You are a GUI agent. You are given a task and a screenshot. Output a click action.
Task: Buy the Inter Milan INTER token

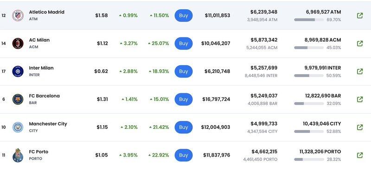click(184, 72)
